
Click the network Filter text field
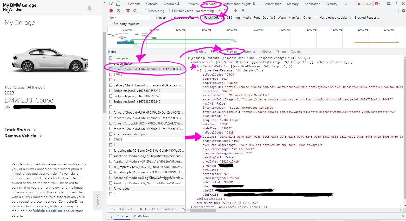129,17
